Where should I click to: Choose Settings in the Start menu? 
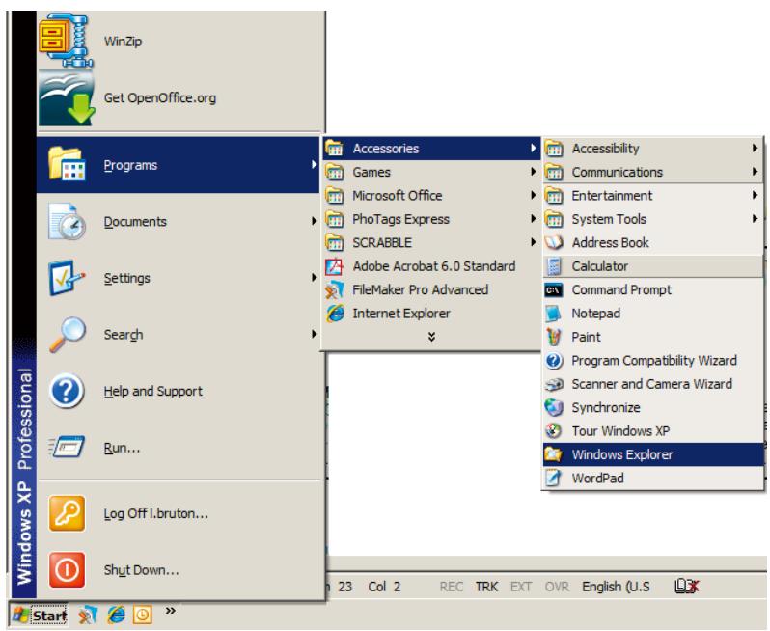pyautogui.click(x=125, y=279)
